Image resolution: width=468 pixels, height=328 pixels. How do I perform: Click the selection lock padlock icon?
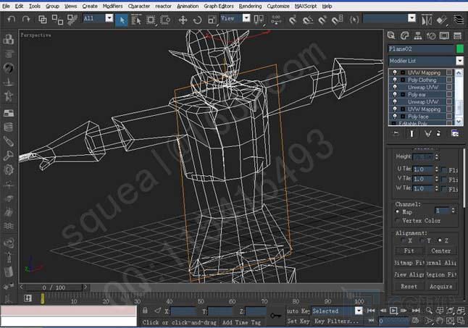point(145,311)
